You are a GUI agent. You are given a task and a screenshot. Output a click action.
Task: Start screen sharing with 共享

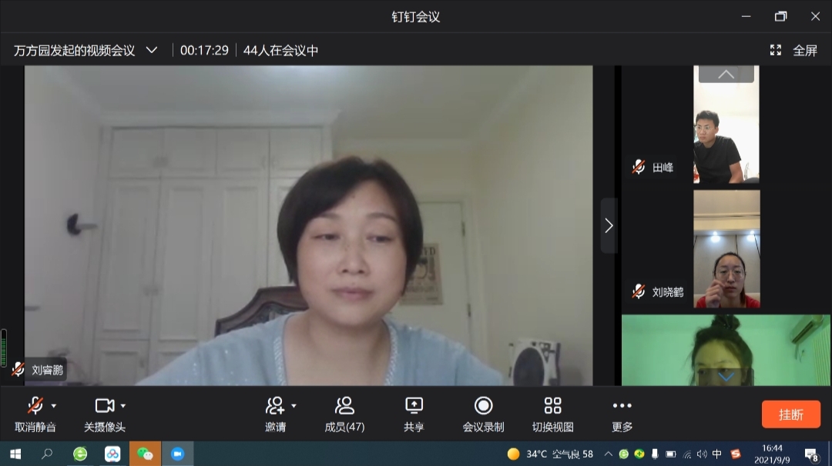[414, 414]
